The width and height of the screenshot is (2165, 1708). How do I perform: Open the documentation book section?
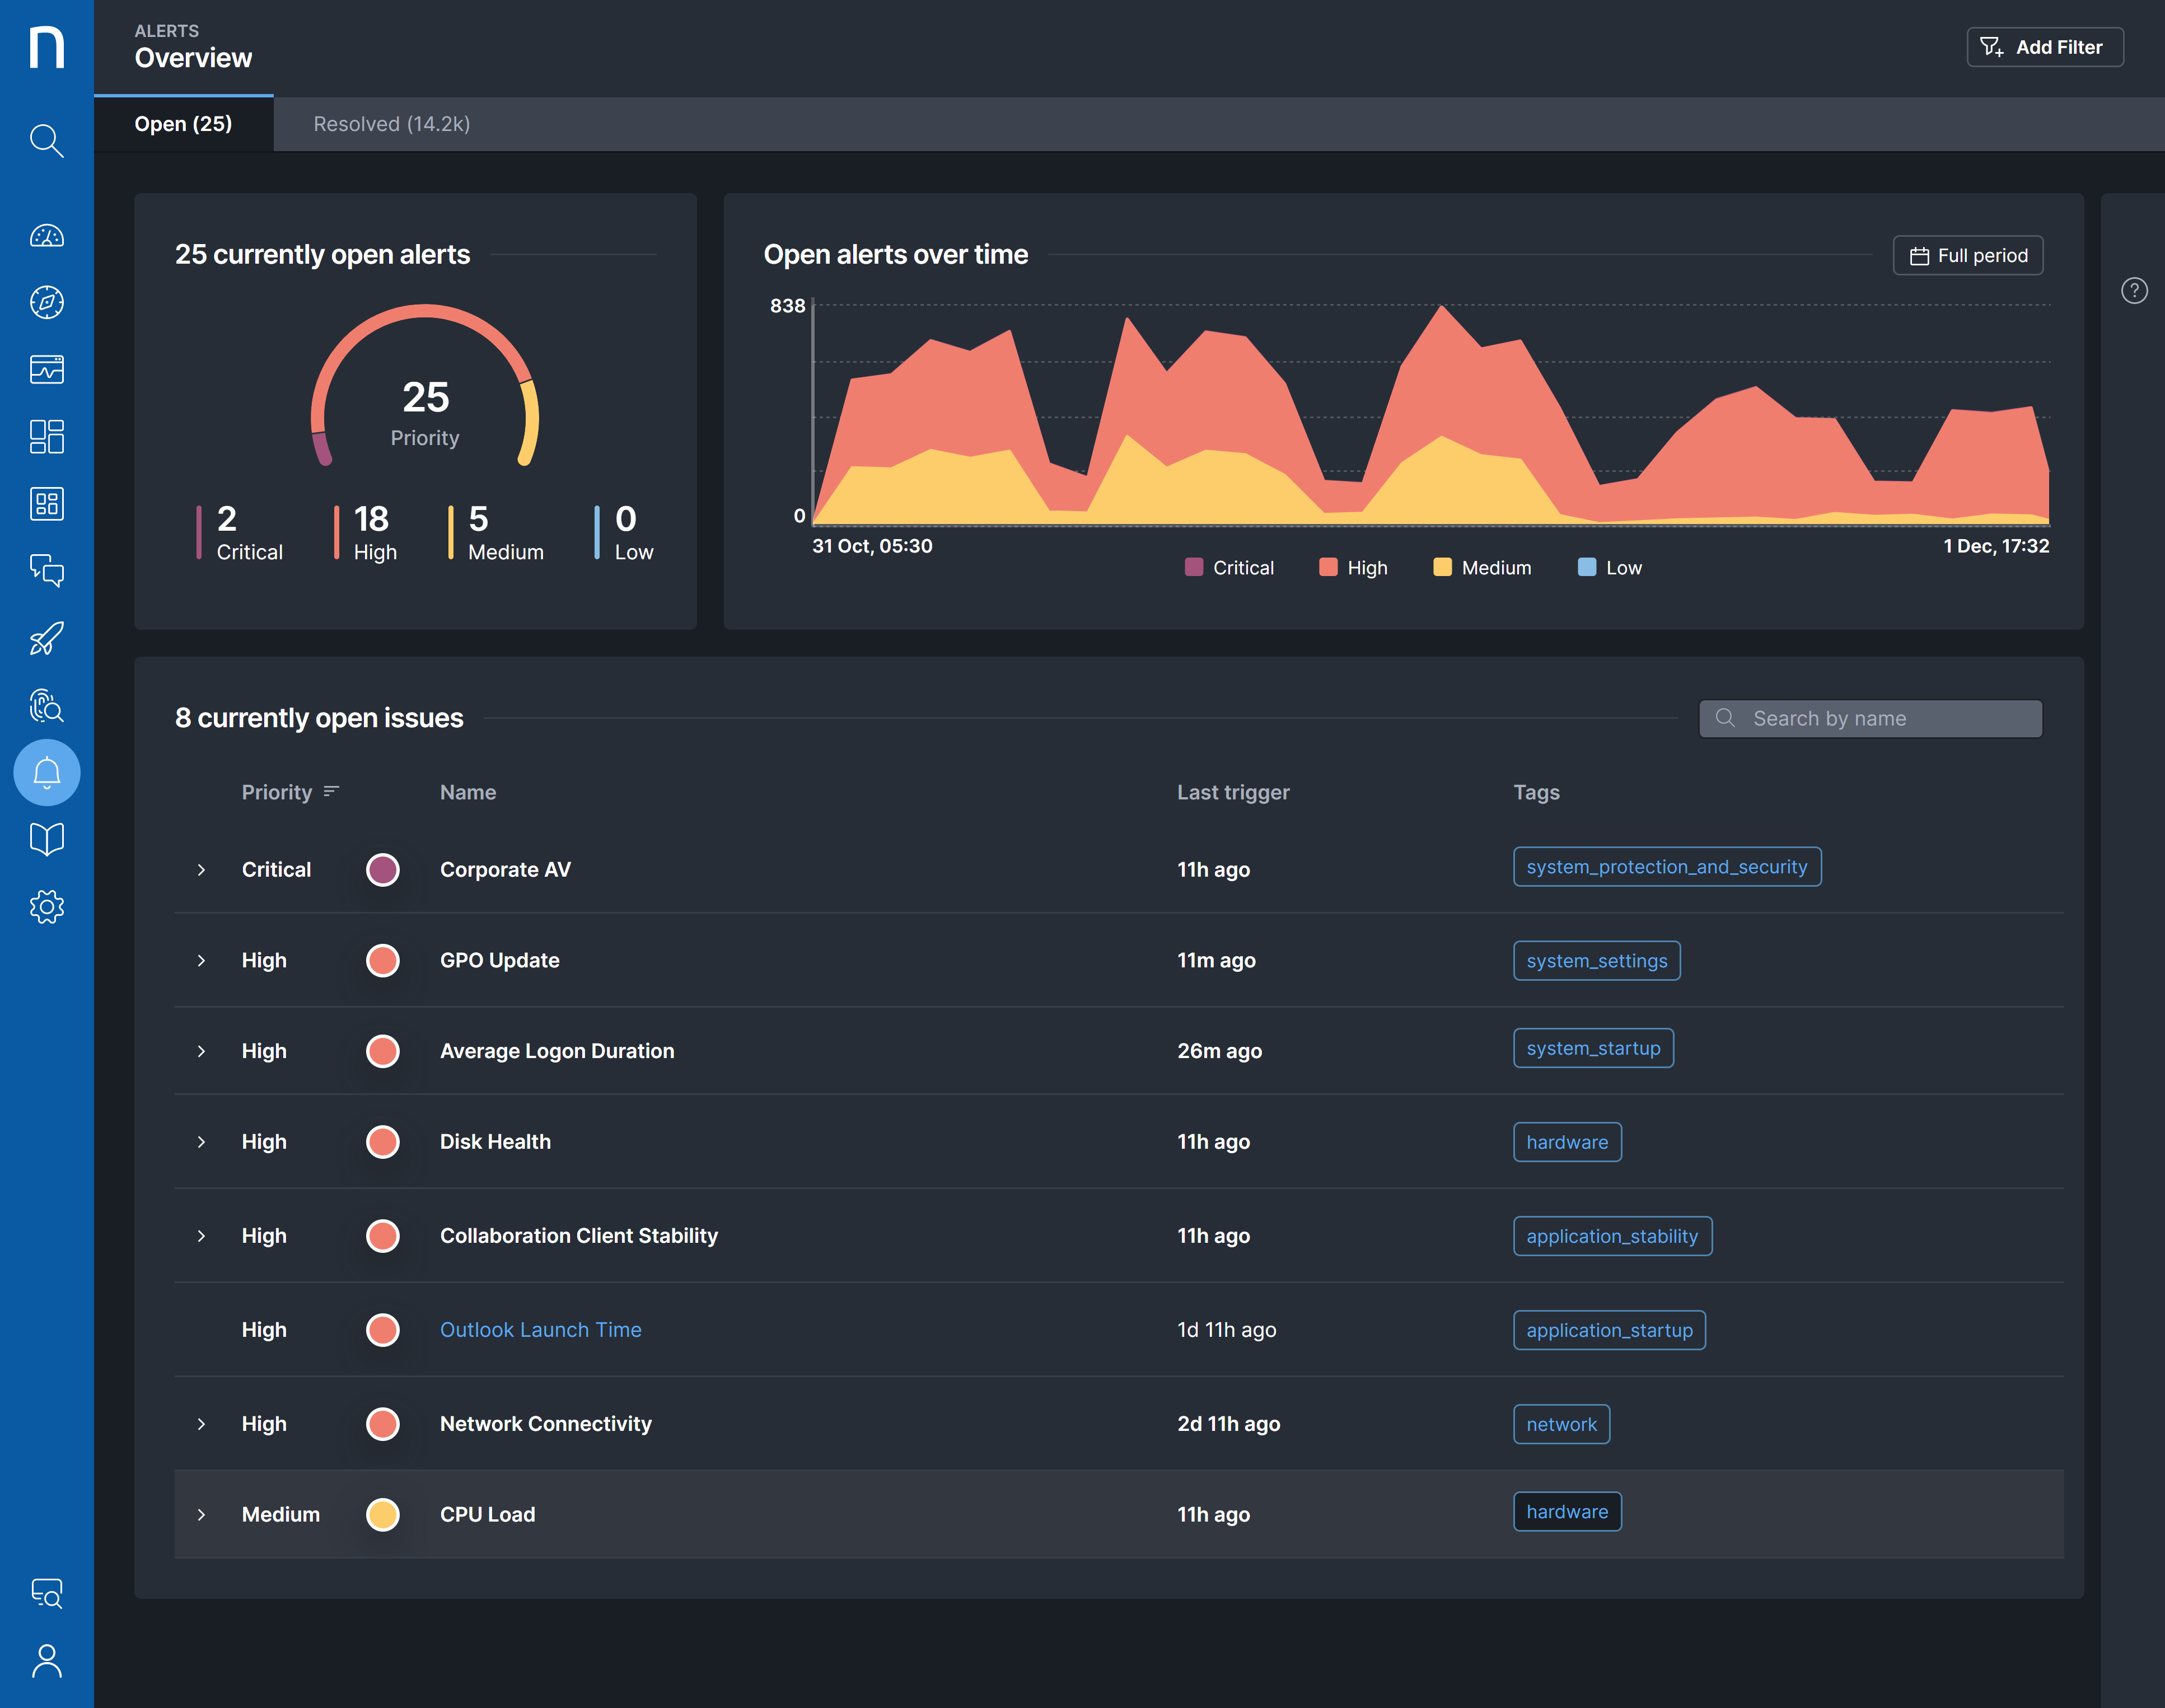point(46,839)
